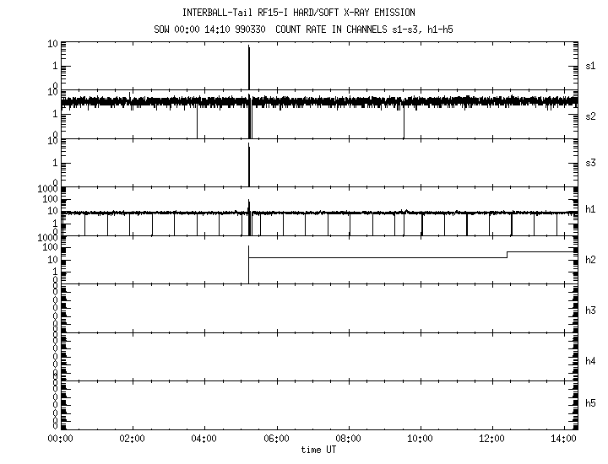The width and height of the screenshot is (608, 464).
Task: Click the "time UT" axis title
Action: pos(321,450)
